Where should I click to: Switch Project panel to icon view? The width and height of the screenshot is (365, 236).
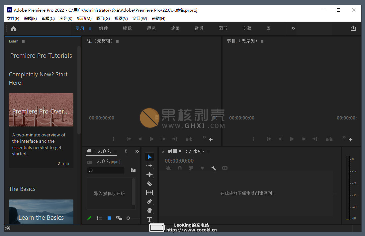click(109, 218)
